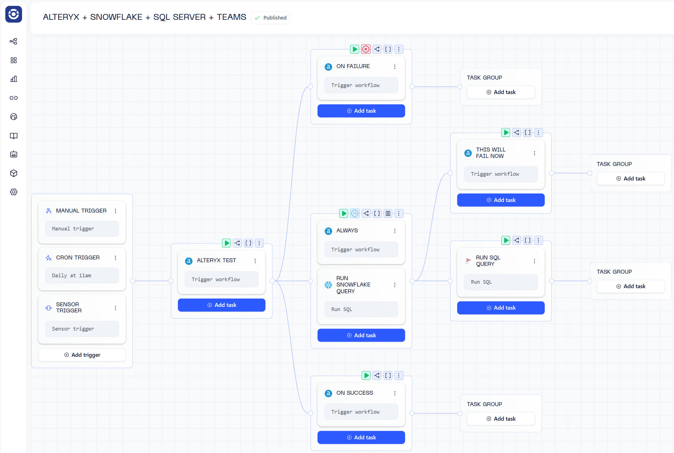The height and width of the screenshot is (453, 674).
Task: Open options menu on THIS WILL FAIL NOW card
Action: 535,153
